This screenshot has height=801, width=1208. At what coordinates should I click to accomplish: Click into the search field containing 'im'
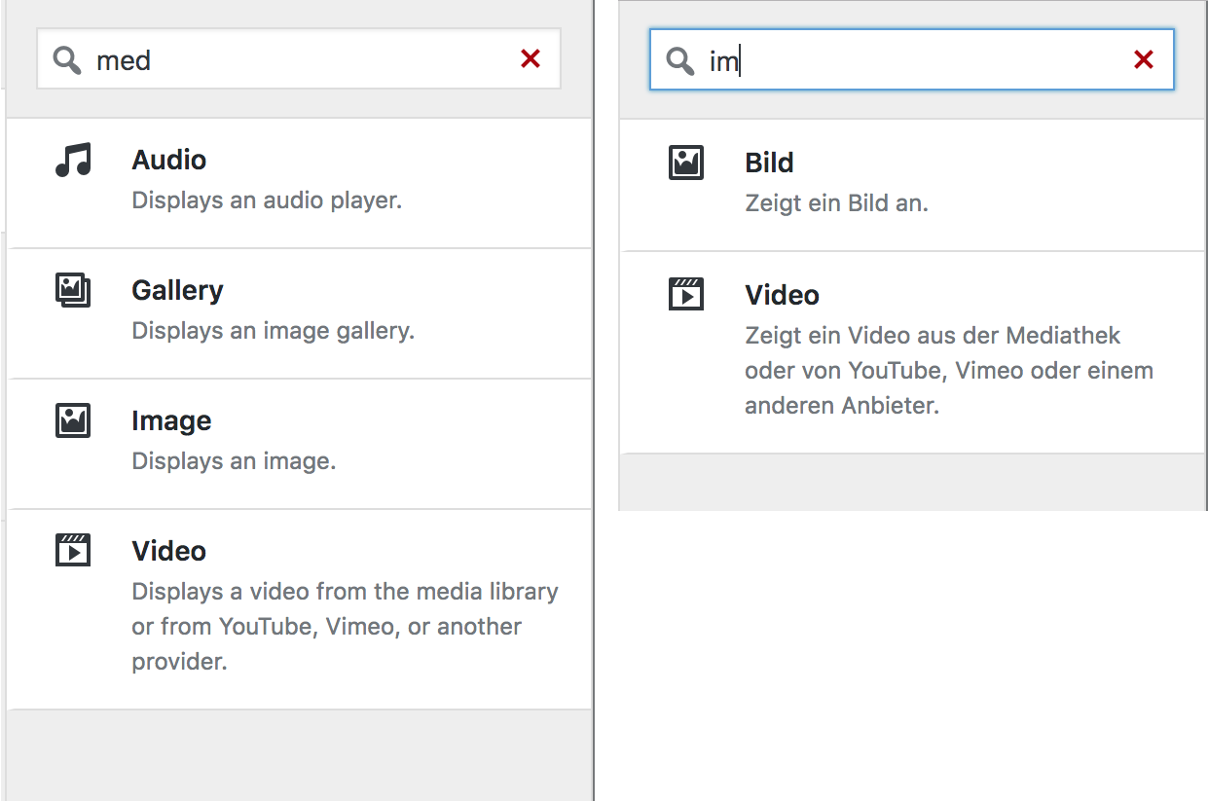[x=912, y=60]
